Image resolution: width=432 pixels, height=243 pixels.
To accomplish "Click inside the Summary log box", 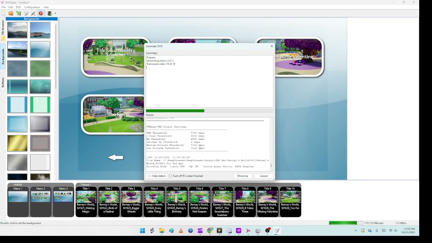I will (209, 81).
